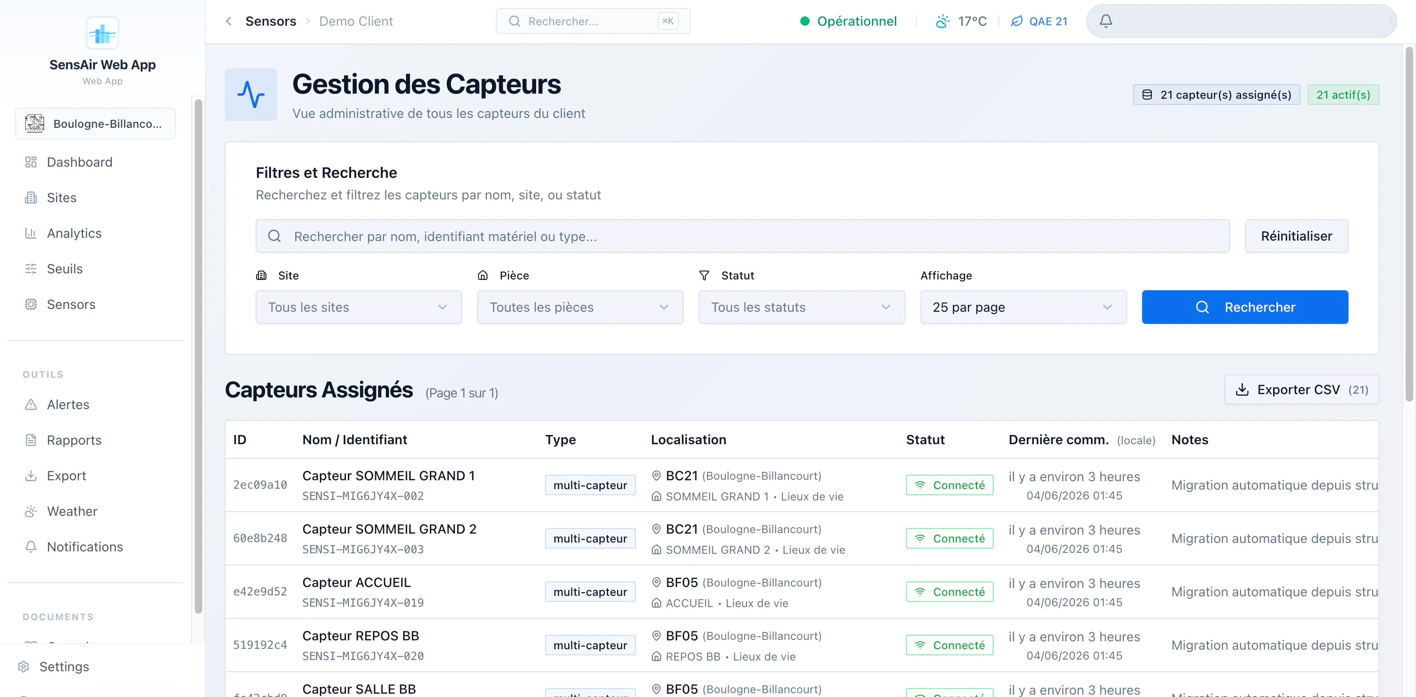
Task: Click the Sites building icon in sidebar
Action: [x=31, y=198]
